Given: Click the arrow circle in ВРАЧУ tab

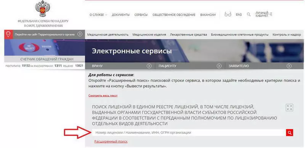Looking at the screenshot, I should pos(149,66).
